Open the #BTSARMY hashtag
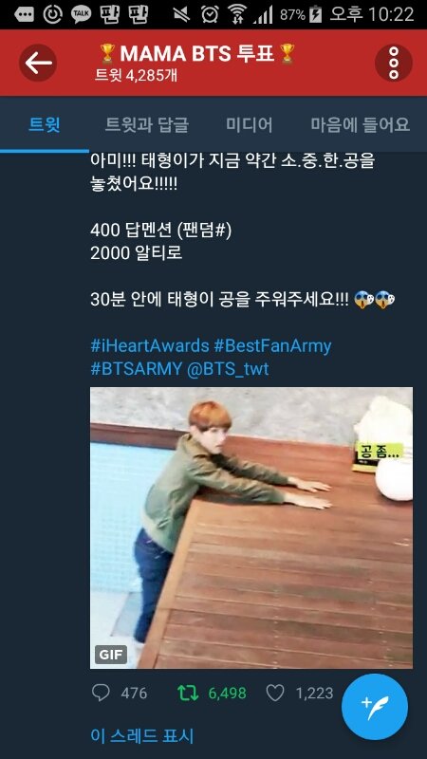Image resolution: width=427 pixels, height=759 pixels. 136,369
